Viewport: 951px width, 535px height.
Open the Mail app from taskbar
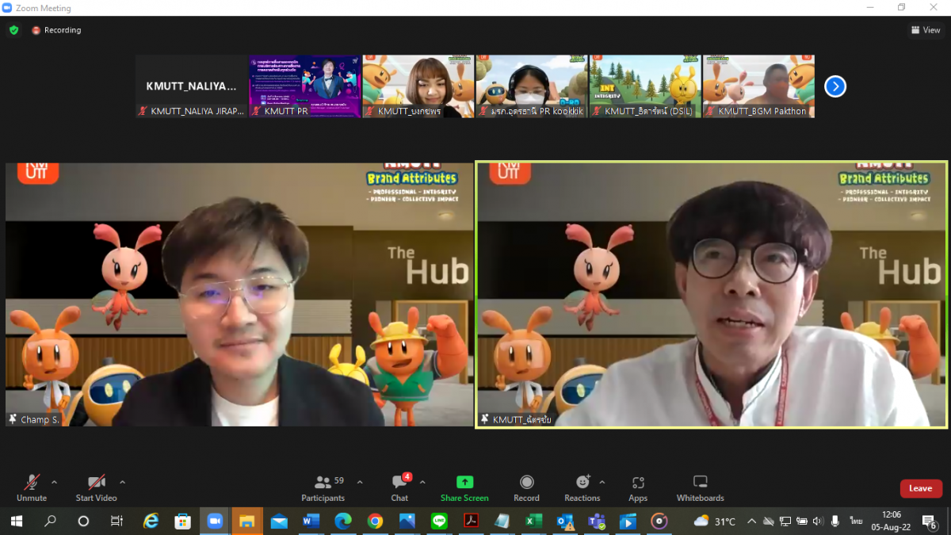click(x=279, y=521)
